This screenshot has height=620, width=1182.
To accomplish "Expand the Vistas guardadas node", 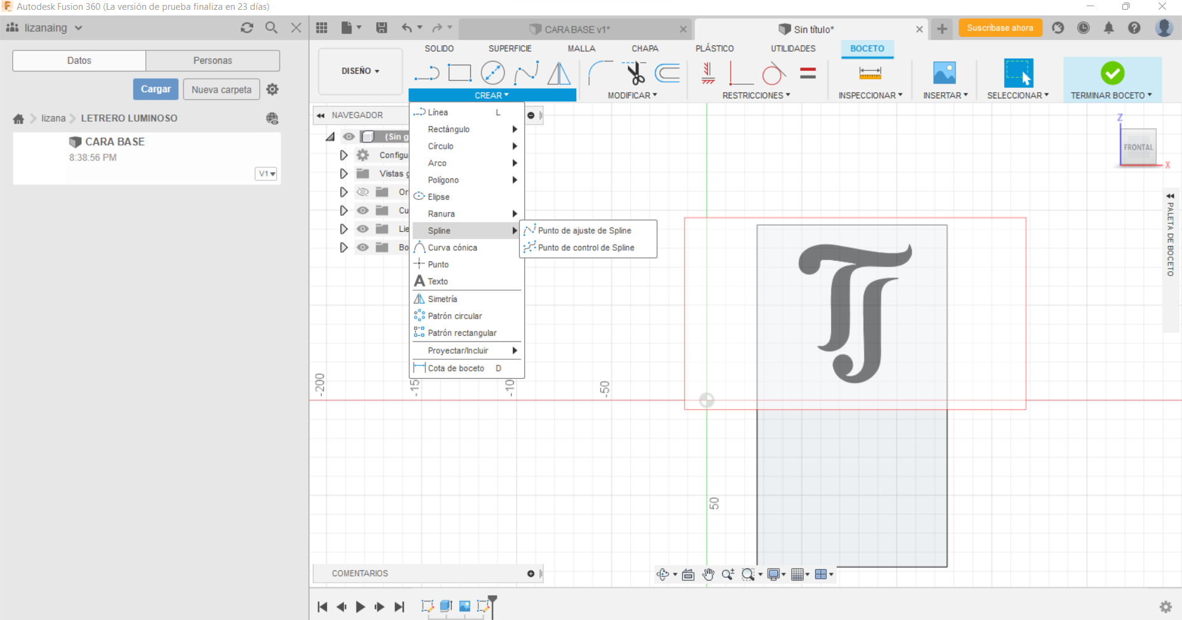I will pyautogui.click(x=344, y=173).
